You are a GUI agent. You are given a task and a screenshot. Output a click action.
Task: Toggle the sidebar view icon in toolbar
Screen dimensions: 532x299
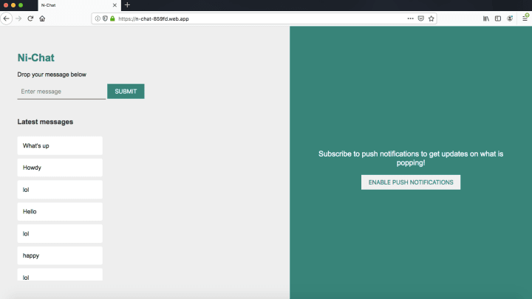pos(498,18)
